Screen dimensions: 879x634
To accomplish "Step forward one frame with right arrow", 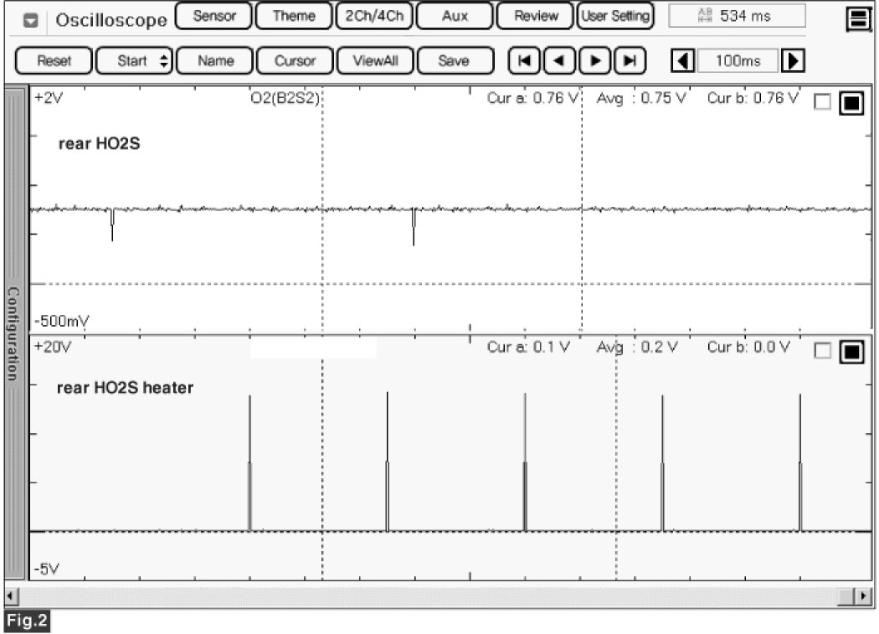I will (x=594, y=61).
